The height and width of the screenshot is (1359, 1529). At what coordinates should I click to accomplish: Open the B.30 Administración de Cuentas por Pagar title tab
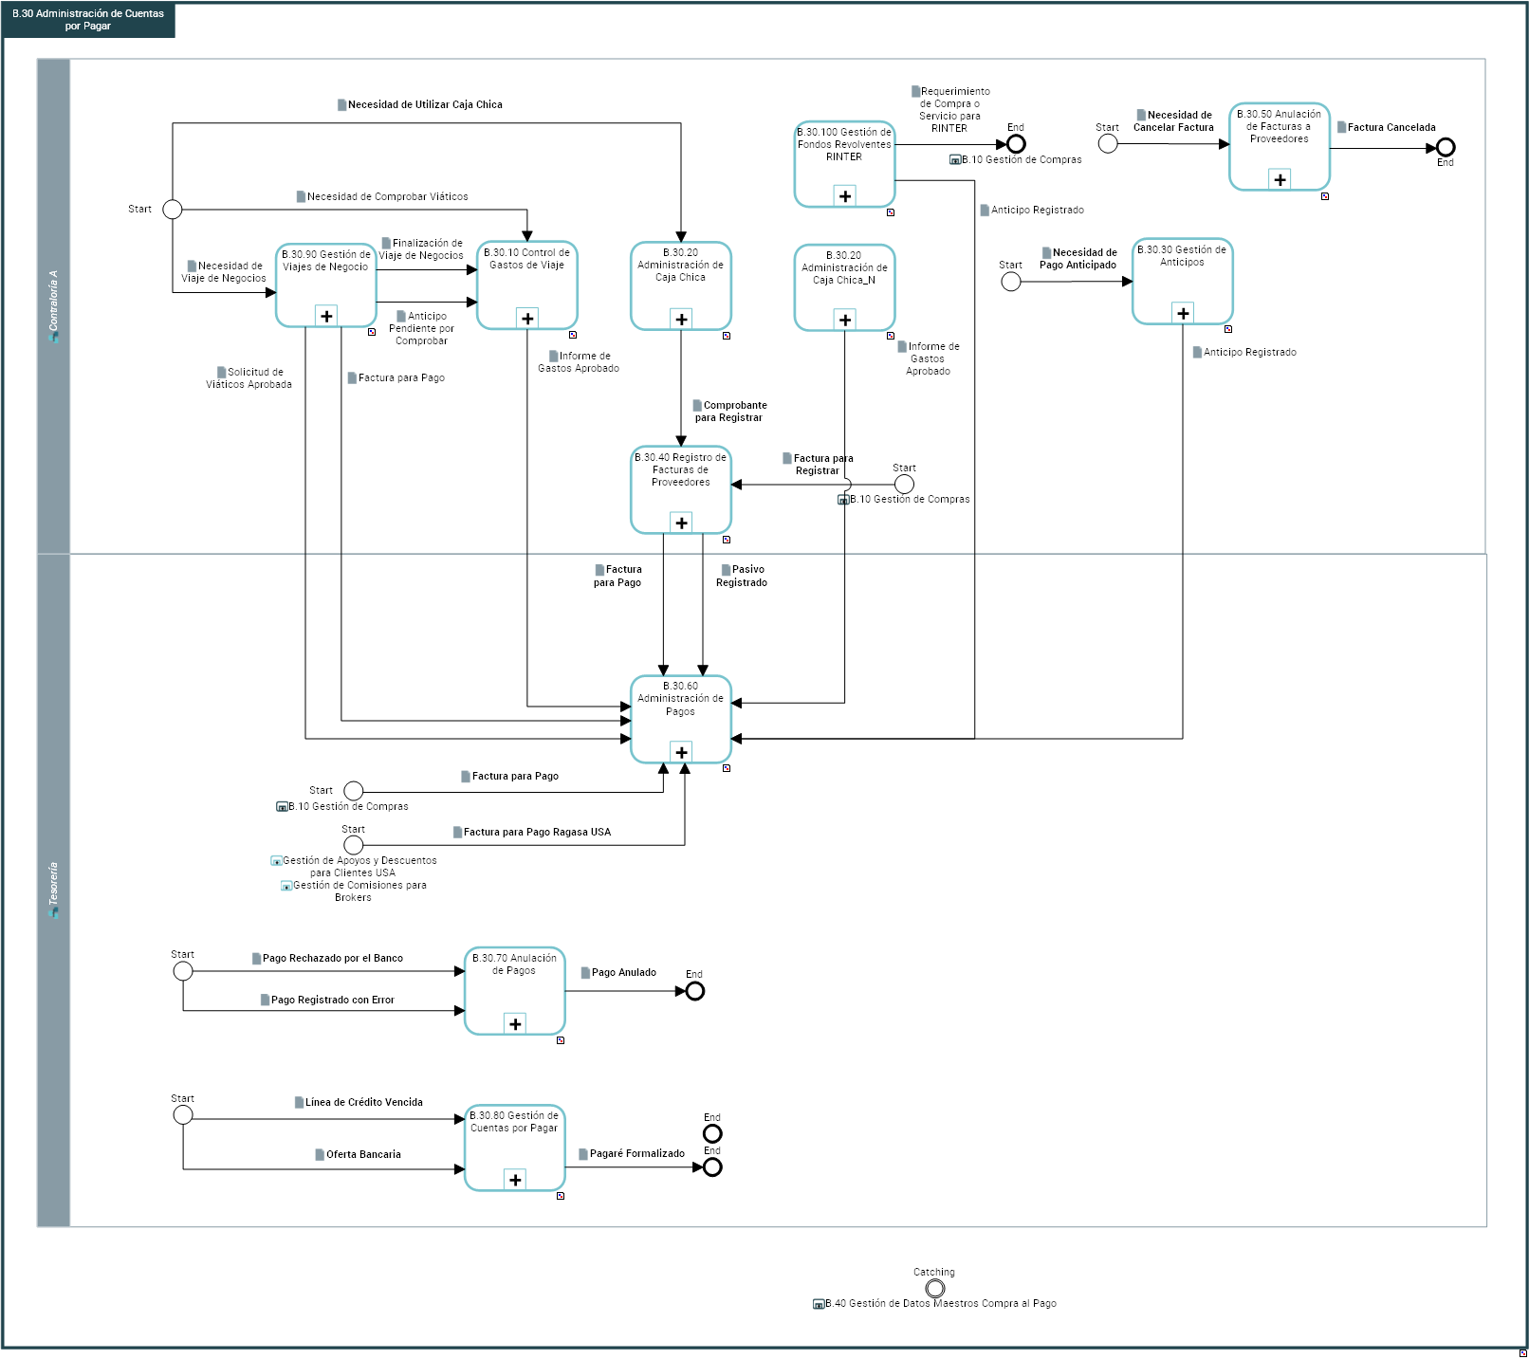click(88, 19)
